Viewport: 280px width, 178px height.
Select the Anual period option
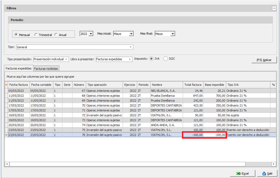point(61,35)
